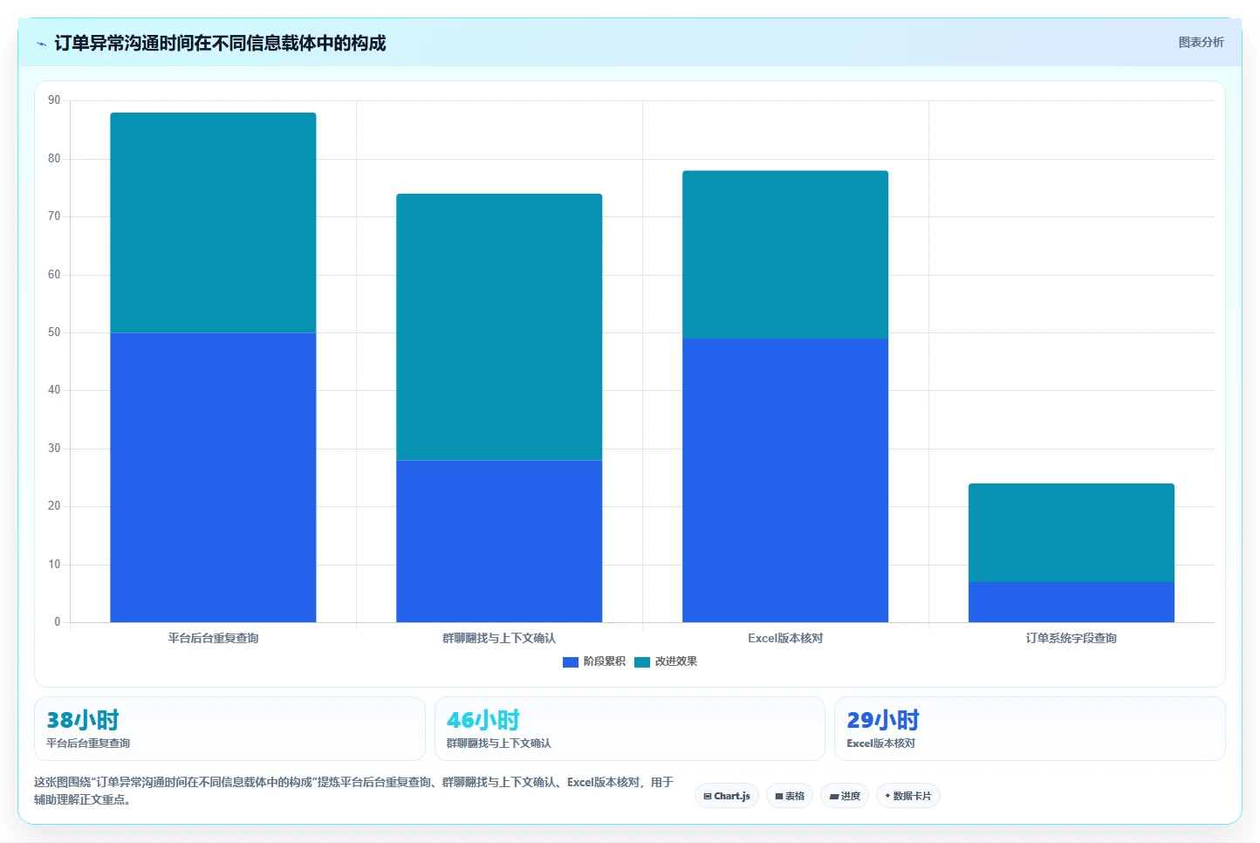Click the blue bar segment for 群聊翻找与上下文确认
The height and width of the screenshot is (843, 1260).
pyautogui.click(x=499, y=541)
